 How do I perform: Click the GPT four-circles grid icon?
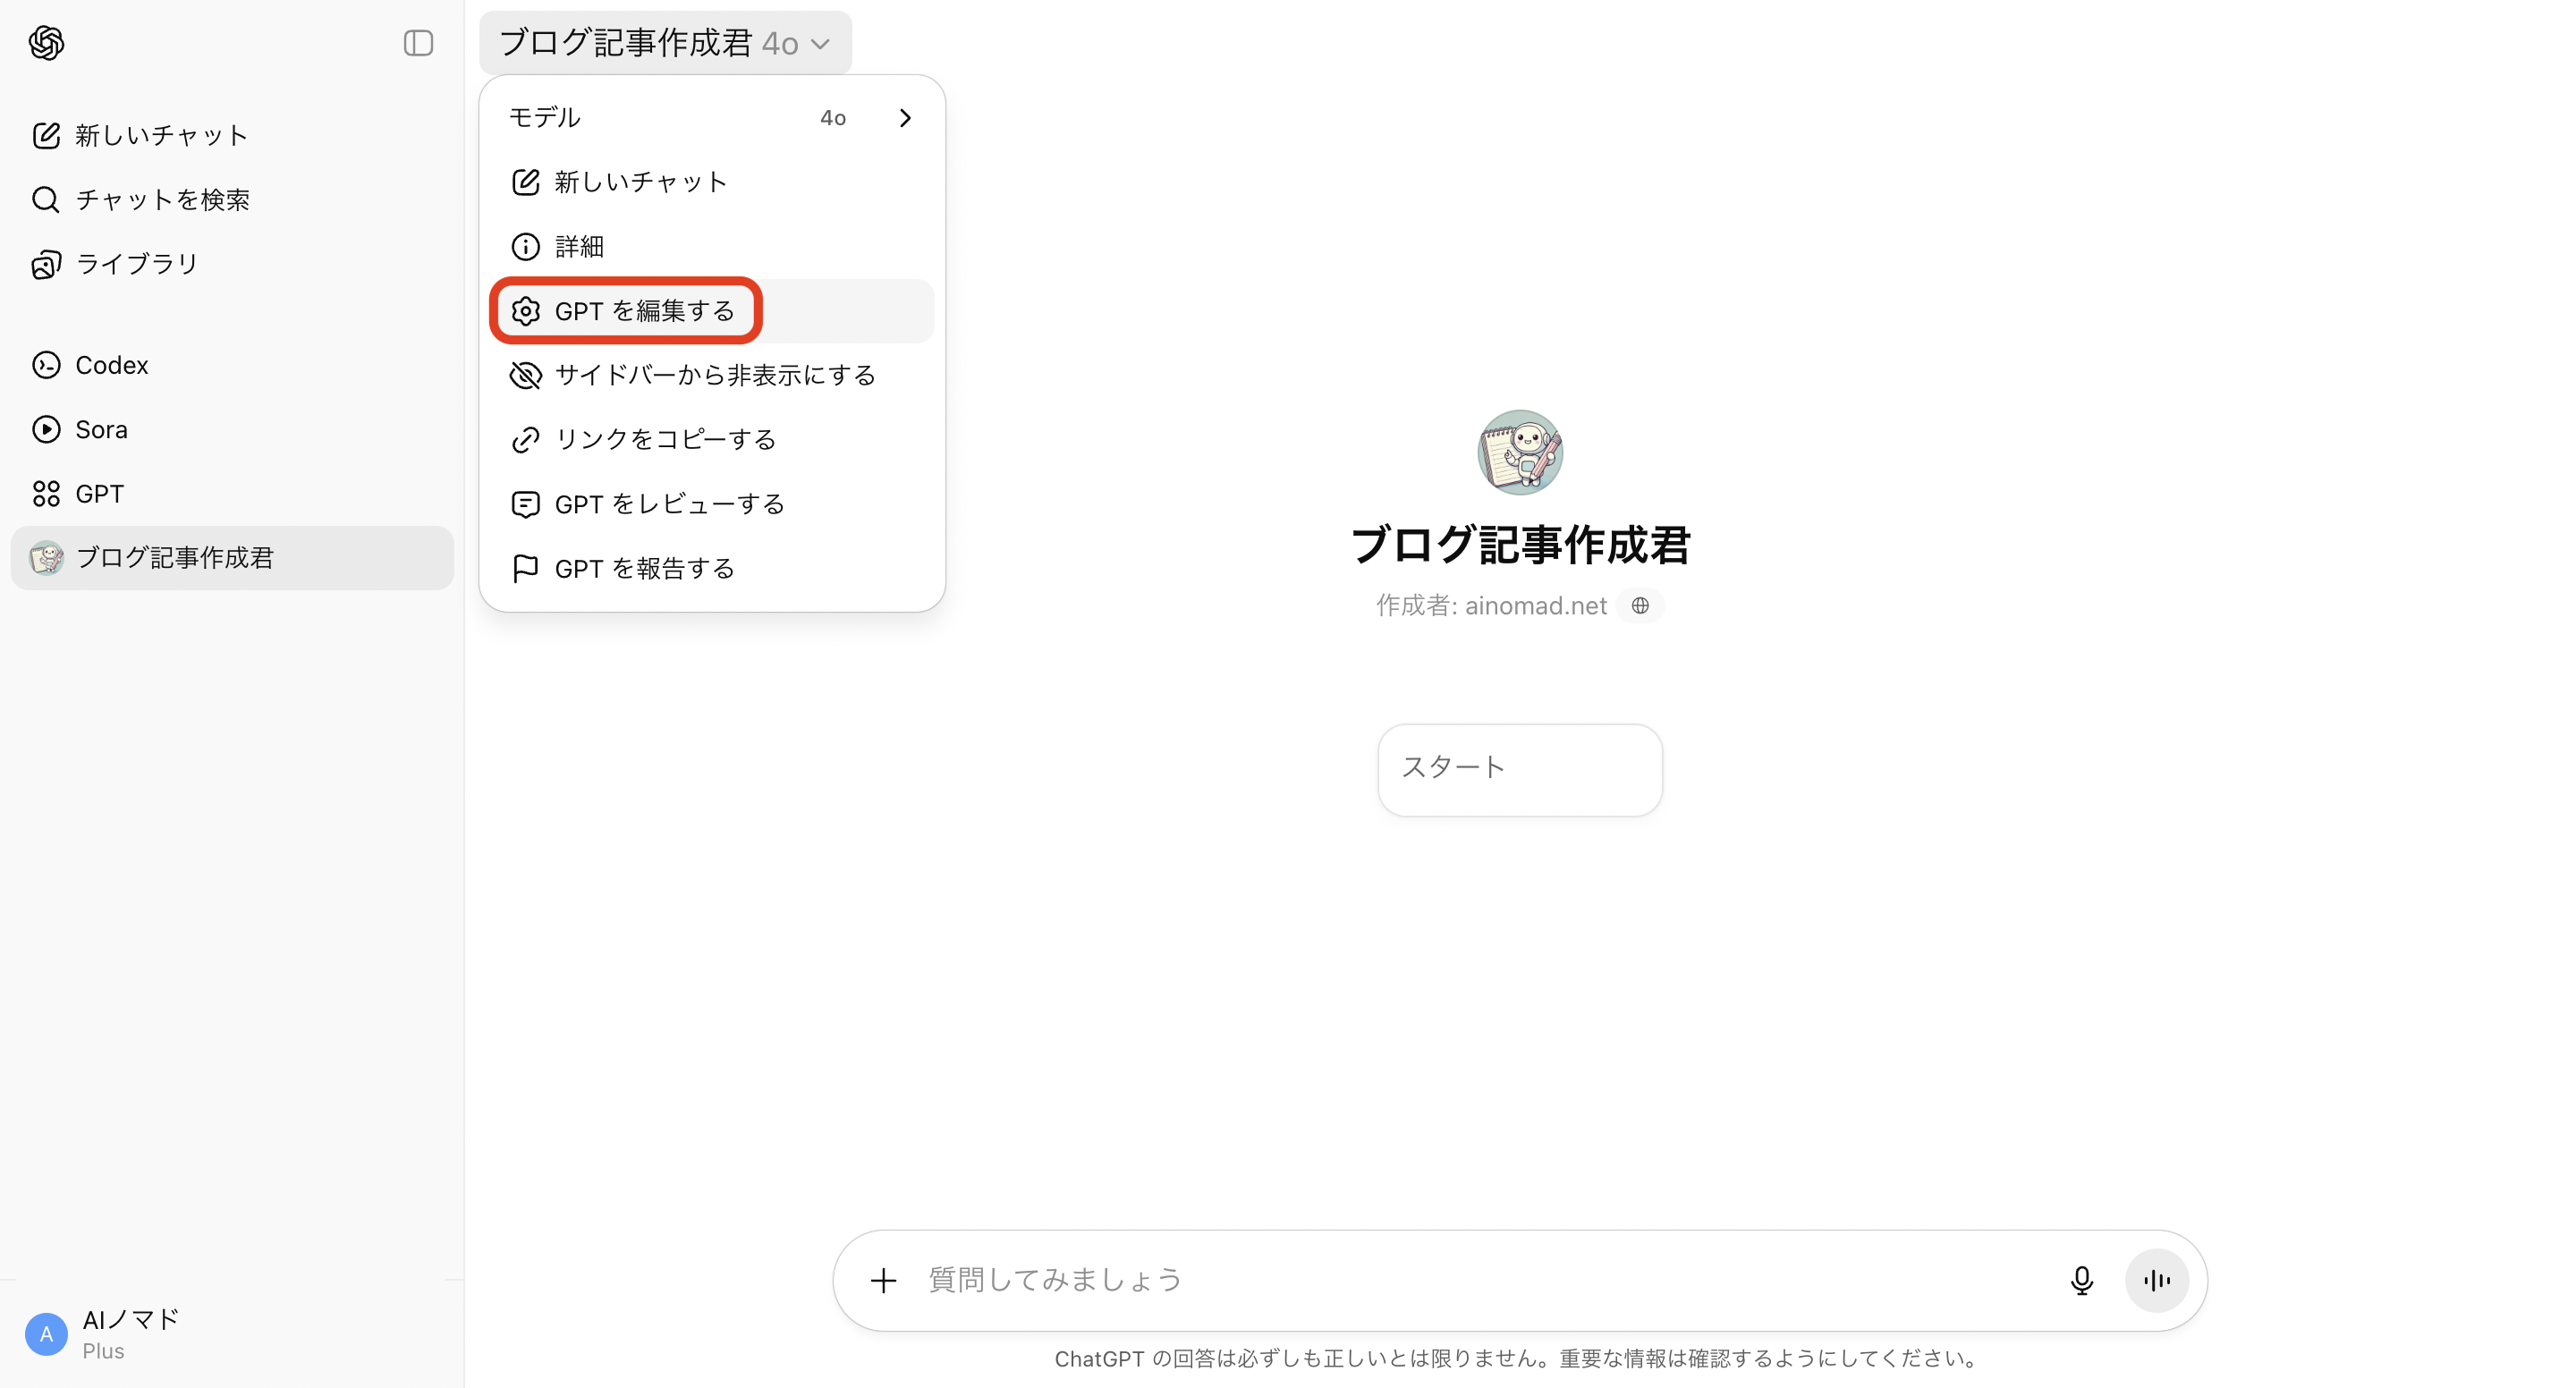pyautogui.click(x=46, y=494)
